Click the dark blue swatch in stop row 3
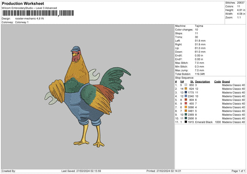The width and height of the screenshot is (247, 174). 186,92
